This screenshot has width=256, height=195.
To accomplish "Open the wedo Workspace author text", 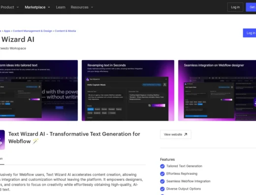I will click(13, 48).
